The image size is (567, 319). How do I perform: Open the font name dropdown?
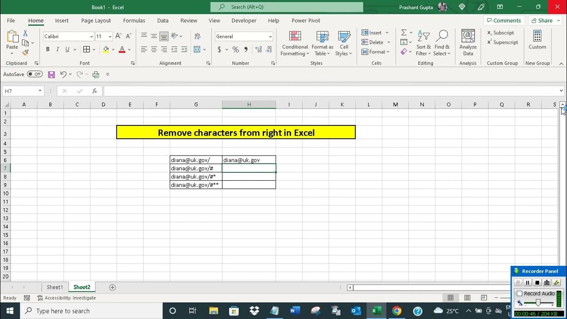91,37
